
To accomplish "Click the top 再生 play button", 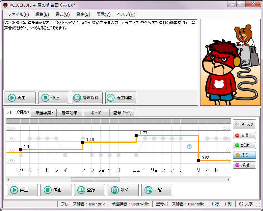I will click(x=20, y=98).
